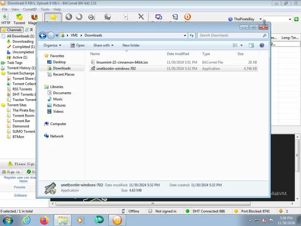Open the Organize dropdown menu
The width and height of the screenshot is (301, 226).
click(52, 45)
